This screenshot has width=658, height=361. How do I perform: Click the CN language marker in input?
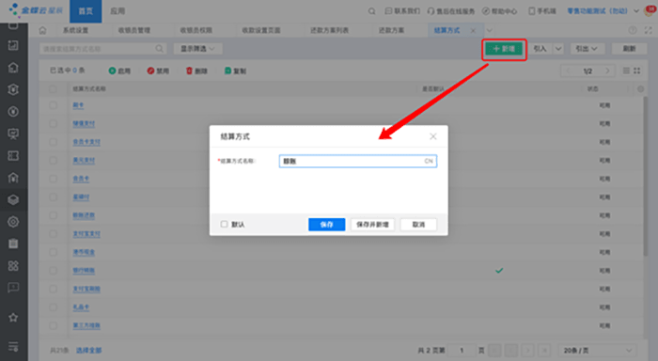[x=429, y=161]
